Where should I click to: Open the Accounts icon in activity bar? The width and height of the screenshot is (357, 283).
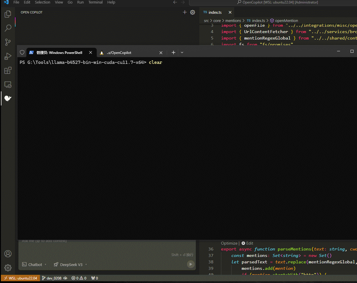(x=8, y=254)
